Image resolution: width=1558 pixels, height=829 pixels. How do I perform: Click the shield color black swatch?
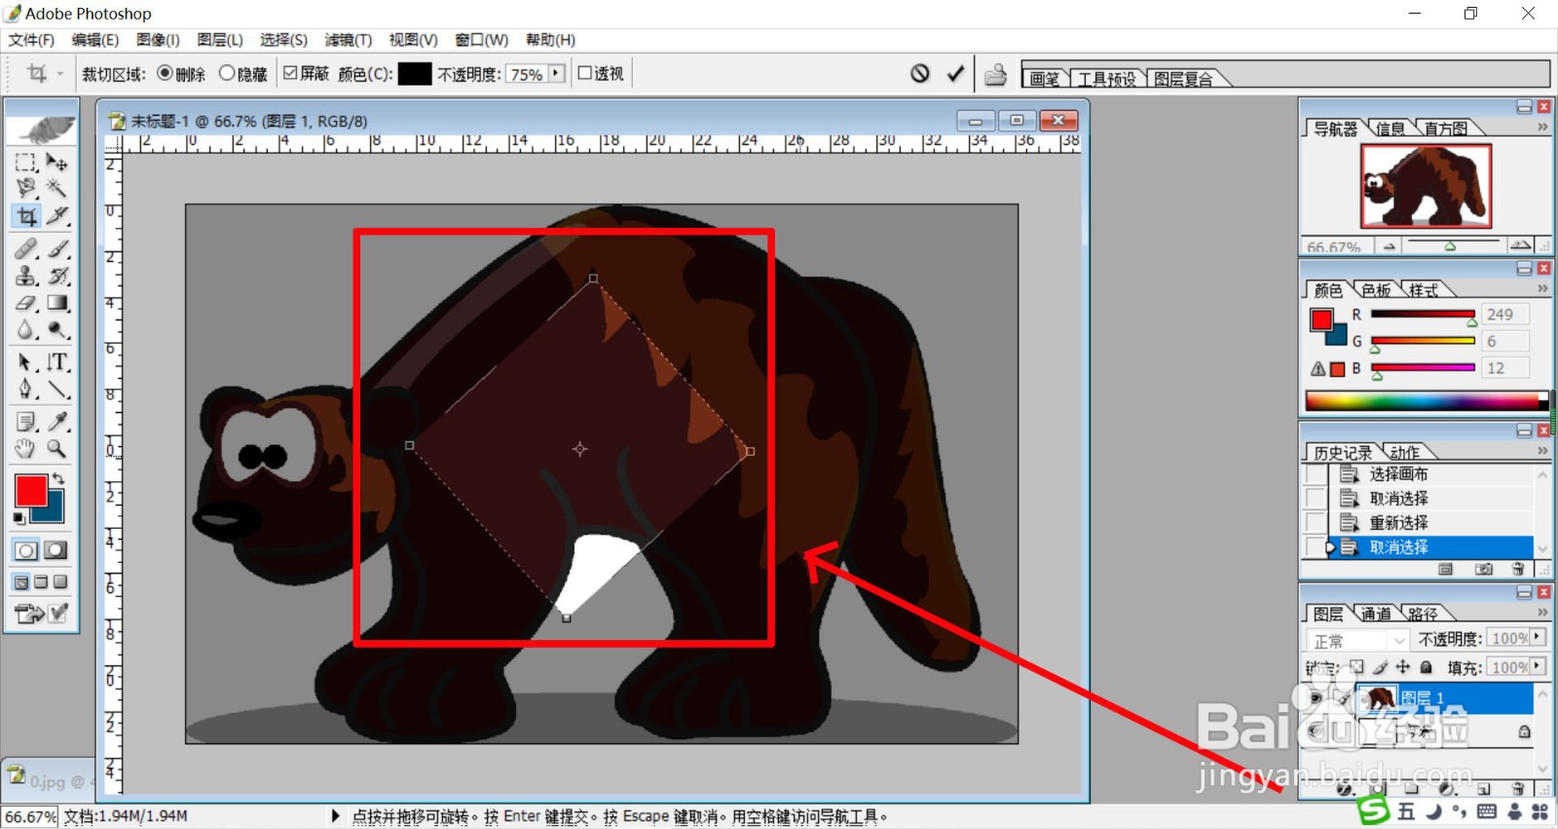tap(415, 74)
